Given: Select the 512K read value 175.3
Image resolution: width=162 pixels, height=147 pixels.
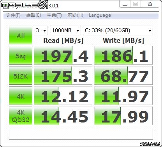Looking at the screenshot, I should pos(63,75).
